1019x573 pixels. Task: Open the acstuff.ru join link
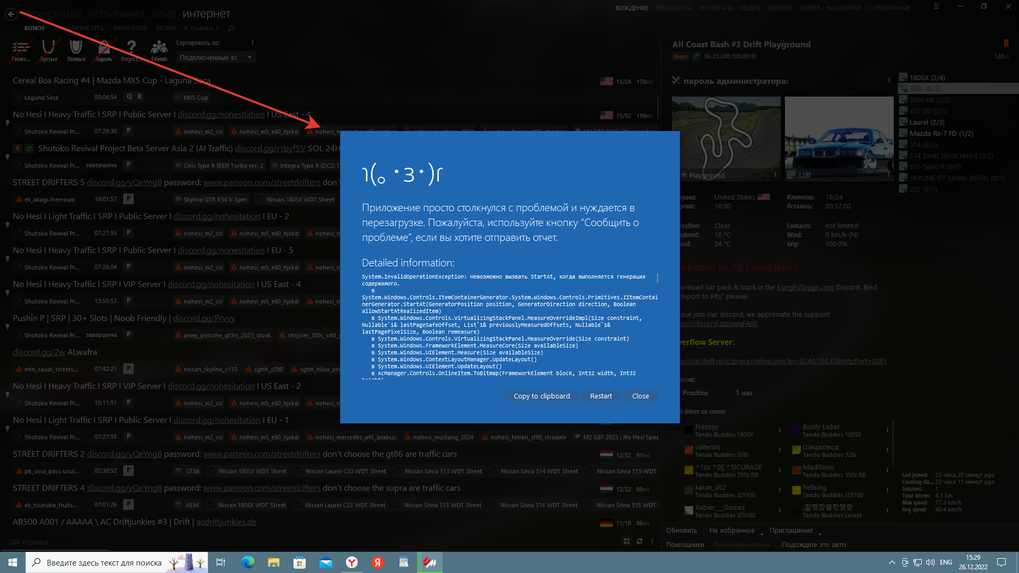783,361
